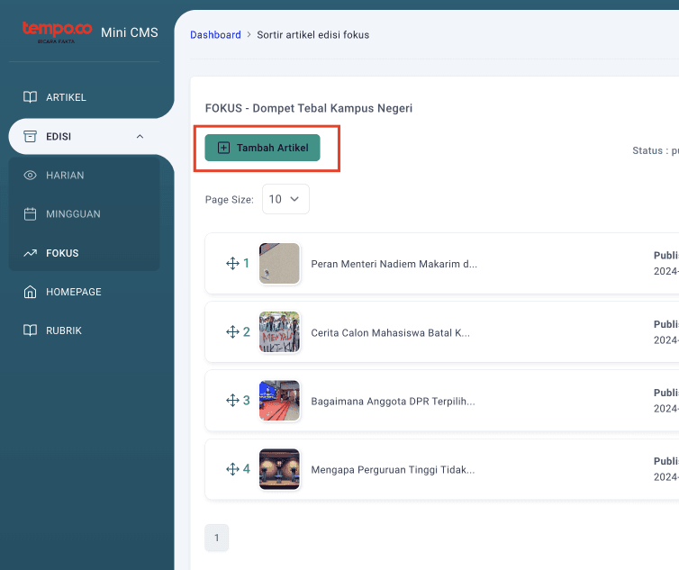Open the Page Size dropdown
The image size is (679, 570).
point(285,199)
